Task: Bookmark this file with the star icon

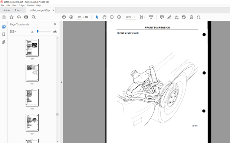Action: [11, 17]
